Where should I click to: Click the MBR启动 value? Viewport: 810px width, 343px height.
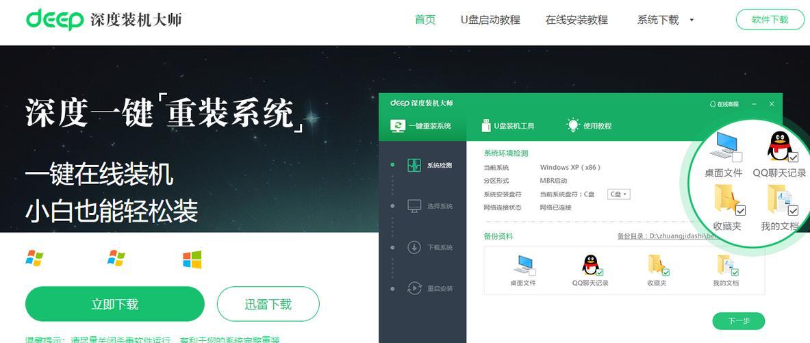[x=553, y=181]
